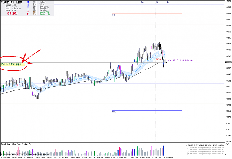Click the SonicR PVA indicator label
The height and width of the screenshot is (159, 232).
(x=16, y=144)
